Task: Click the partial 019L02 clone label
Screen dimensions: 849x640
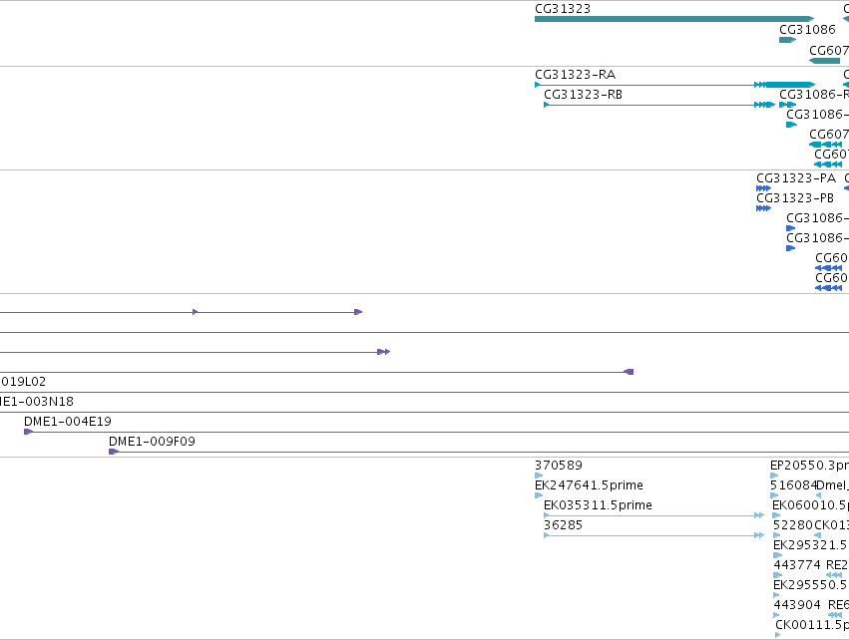Action: (x=23, y=382)
